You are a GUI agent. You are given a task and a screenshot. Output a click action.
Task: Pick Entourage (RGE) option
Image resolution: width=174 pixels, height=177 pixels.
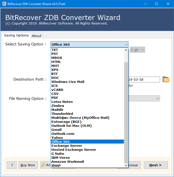pos(87,122)
